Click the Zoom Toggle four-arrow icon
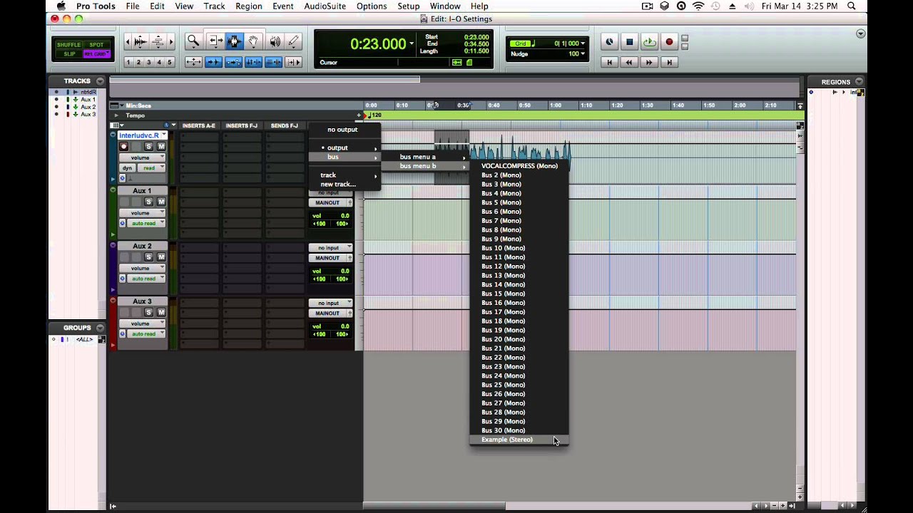913x513 pixels. click(x=193, y=62)
